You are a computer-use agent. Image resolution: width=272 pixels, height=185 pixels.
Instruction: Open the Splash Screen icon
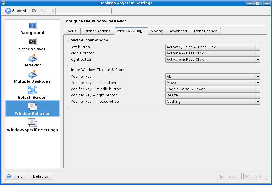coord(32,90)
